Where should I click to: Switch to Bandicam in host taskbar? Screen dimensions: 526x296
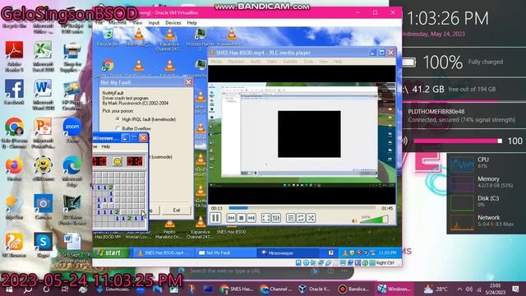pos(353,289)
